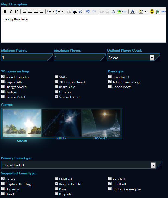Apply underline formatting
Viewport: 168px width, 198px height.
tap(16, 11)
